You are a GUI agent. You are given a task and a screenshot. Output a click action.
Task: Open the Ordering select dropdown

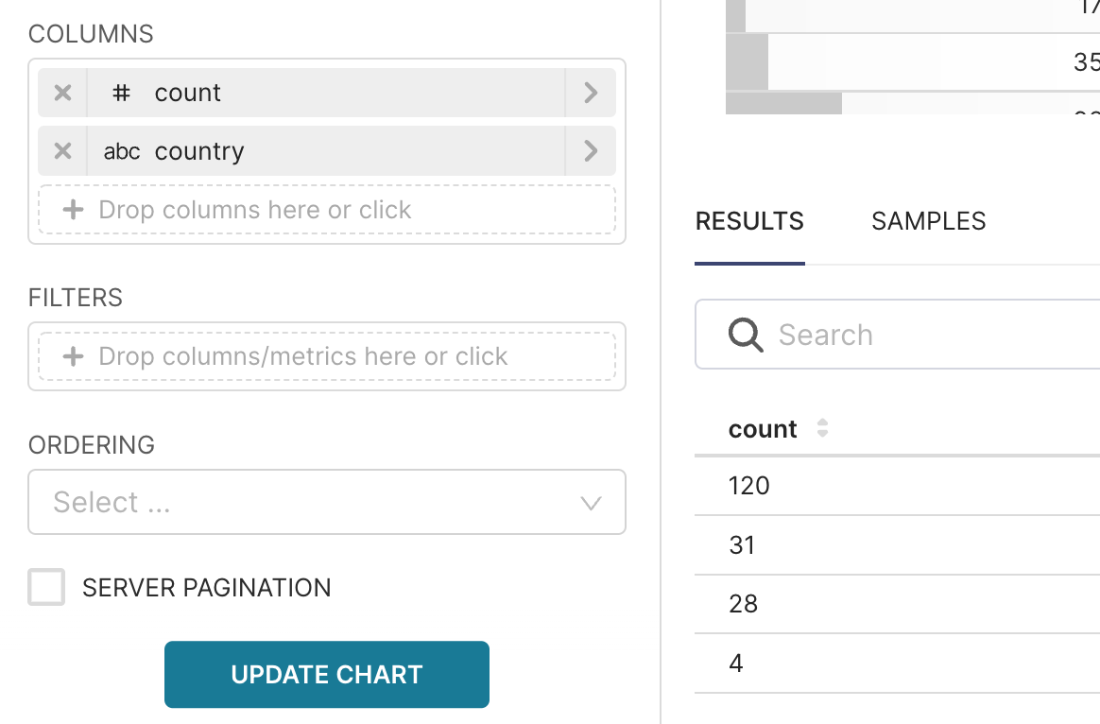(x=327, y=502)
